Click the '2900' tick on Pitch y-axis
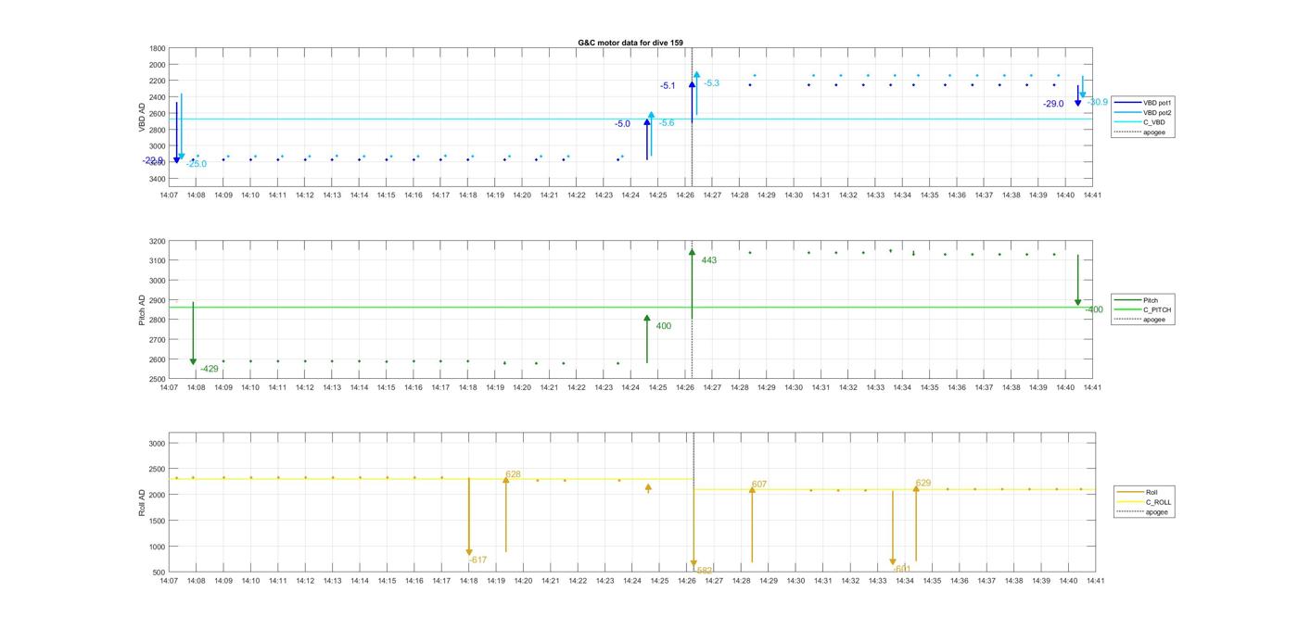Viewport: 1298px width, 642px height. pyautogui.click(x=158, y=301)
